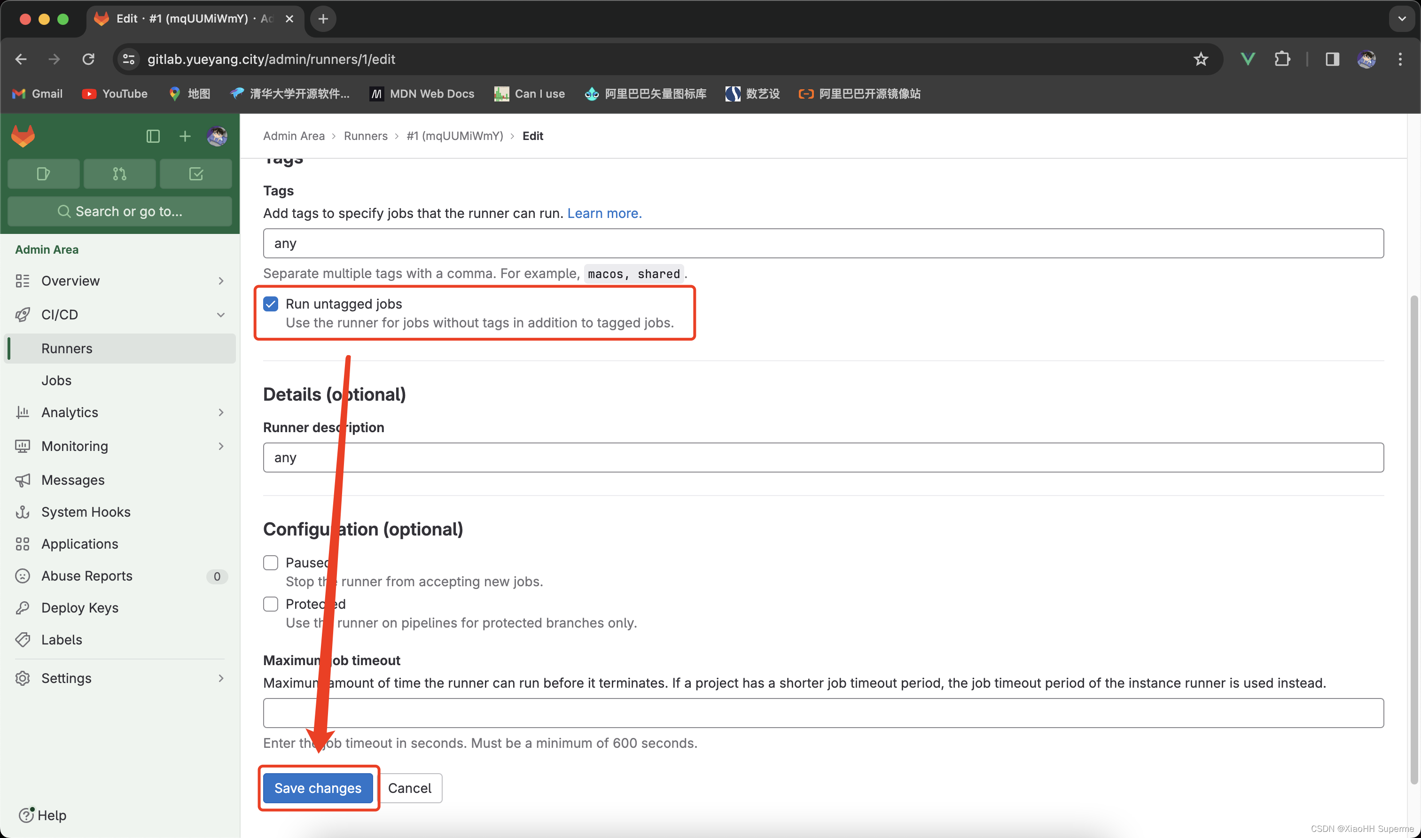1421x838 pixels.
Task: Click the GitLab logo in sidebar
Action: pos(23,136)
